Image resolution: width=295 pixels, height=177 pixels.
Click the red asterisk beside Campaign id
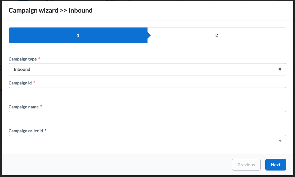pos(34,82)
